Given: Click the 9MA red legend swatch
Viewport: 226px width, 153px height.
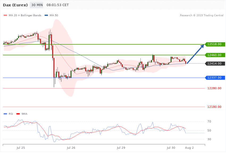Looking at the screenshot, I should 18,114.
